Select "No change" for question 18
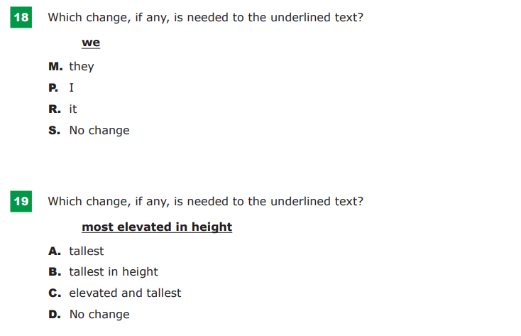Viewport: 521px width, 336px height. coord(99,131)
